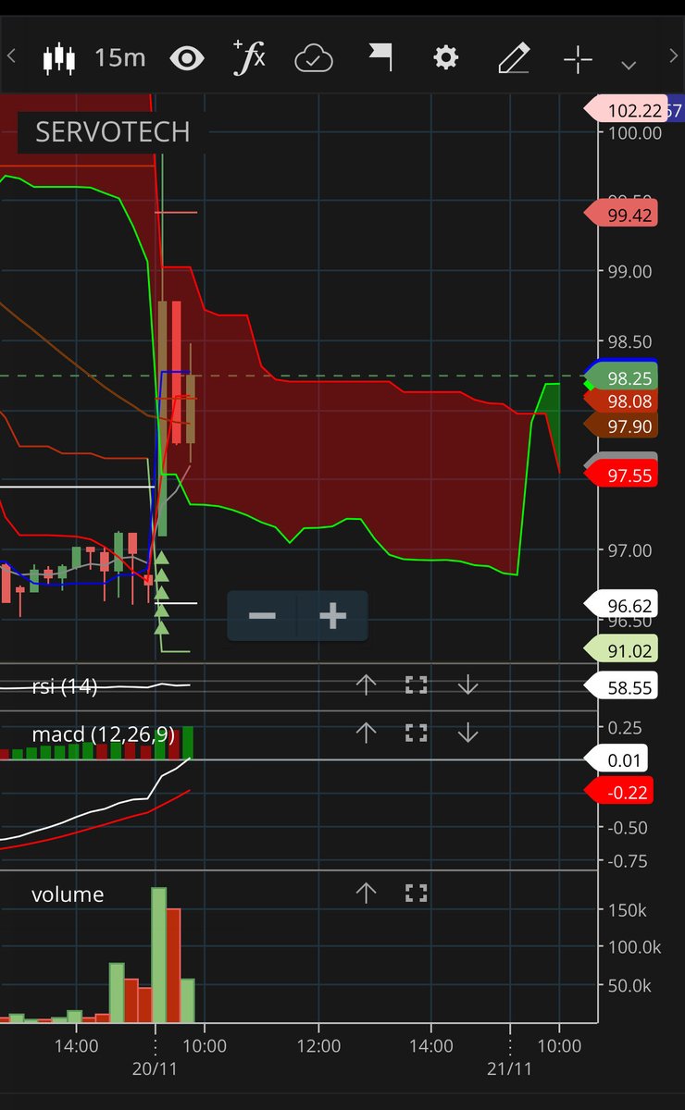685x1110 pixels.
Task: Maximize the macd pane
Action: (x=417, y=733)
